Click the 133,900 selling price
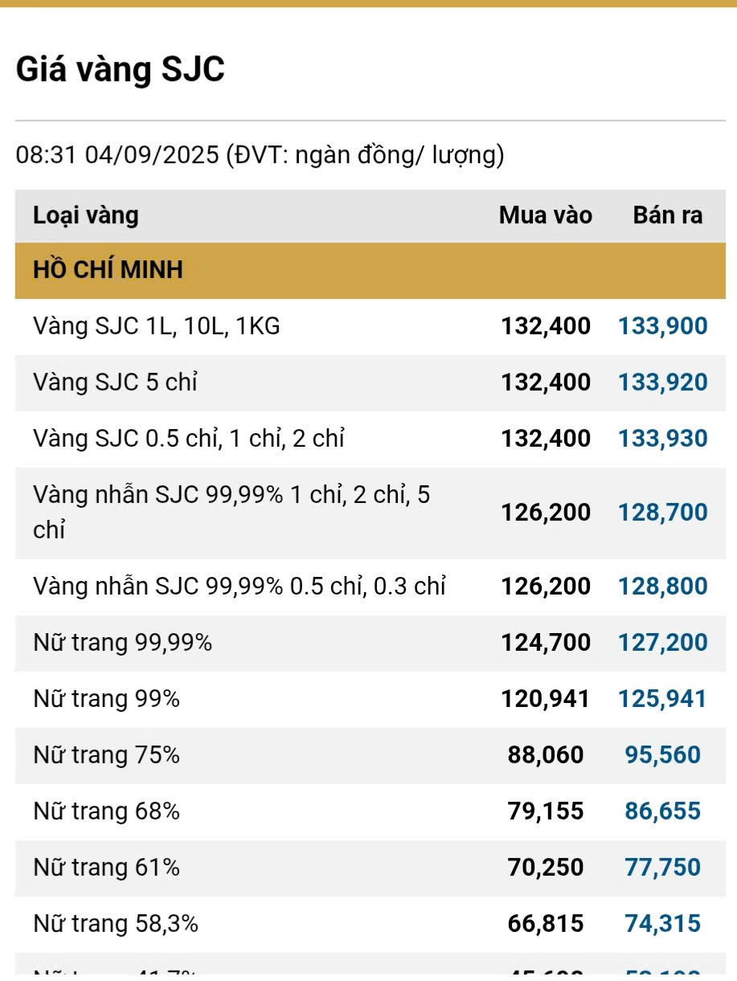Image resolution: width=737 pixels, height=981 pixels. [662, 326]
